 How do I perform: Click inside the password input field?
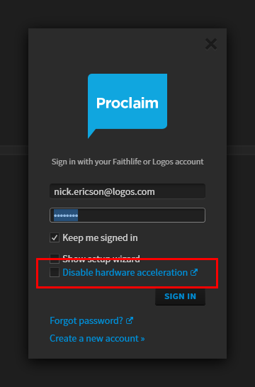click(x=127, y=215)
